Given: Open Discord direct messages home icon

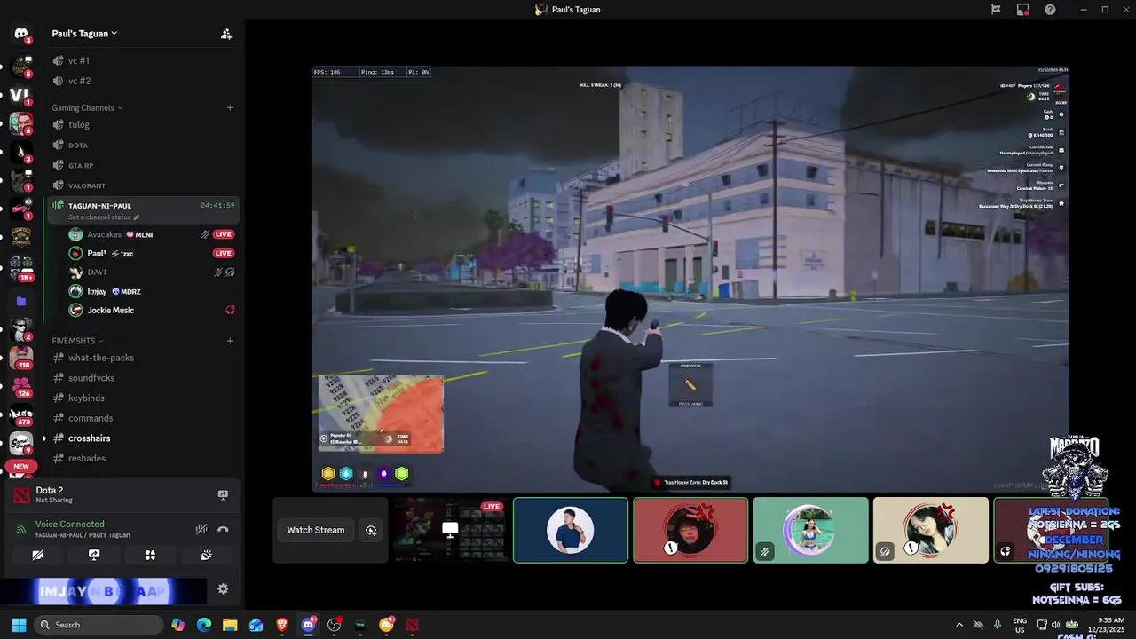Looking at the screenshot, I should pos(21,34).
